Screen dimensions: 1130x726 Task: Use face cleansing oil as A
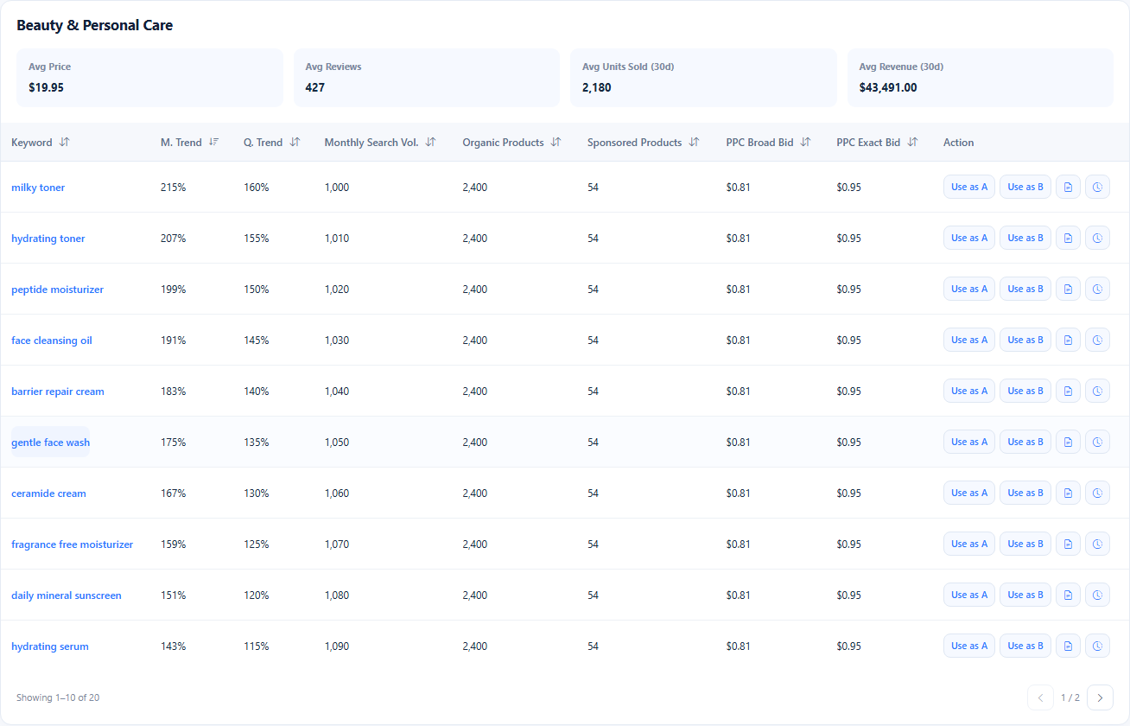(x=969, y=340)
